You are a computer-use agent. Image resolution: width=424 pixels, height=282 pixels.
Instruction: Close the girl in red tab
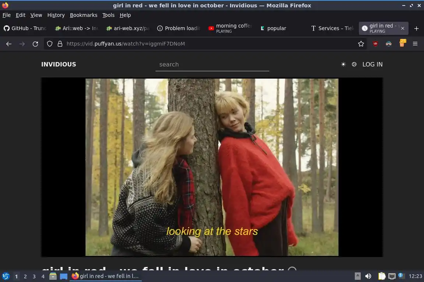(402, 28)
